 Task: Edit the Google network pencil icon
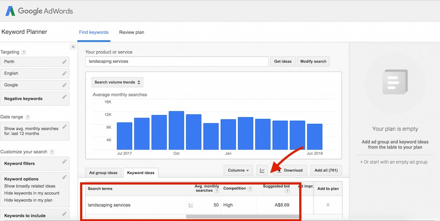(x=65, y=85)
